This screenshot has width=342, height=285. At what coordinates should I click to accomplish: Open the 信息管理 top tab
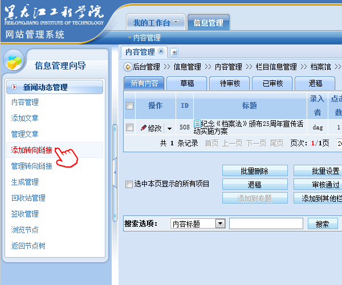(208, 23)
